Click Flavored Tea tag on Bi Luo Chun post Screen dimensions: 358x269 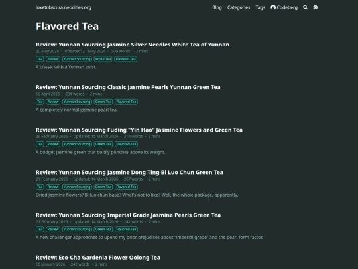point(126,187)
